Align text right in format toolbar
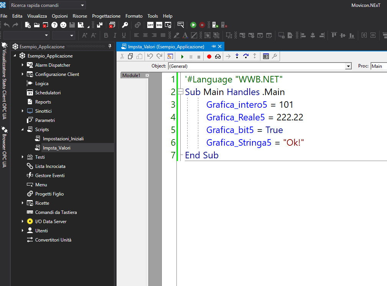The width and height of the screenshot is (387, 286). (154, 35)
